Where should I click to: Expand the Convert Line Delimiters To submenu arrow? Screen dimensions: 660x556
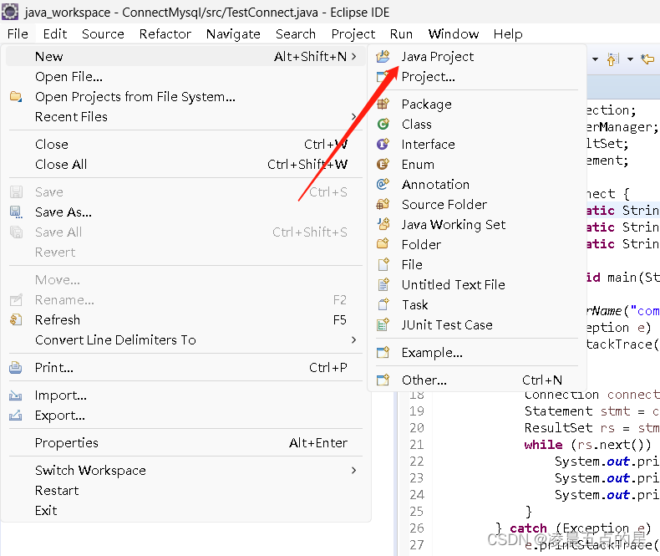click(353, 339)
